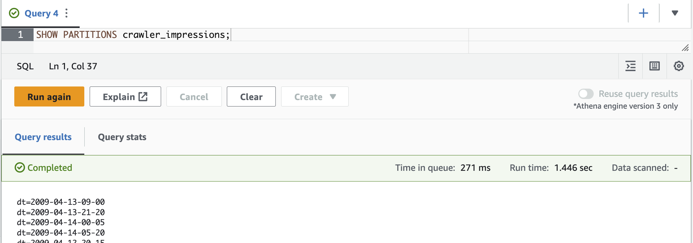Click the Run again button

point(49,96)
